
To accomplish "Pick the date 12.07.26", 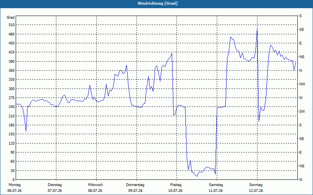I will (x=256, y=191).
